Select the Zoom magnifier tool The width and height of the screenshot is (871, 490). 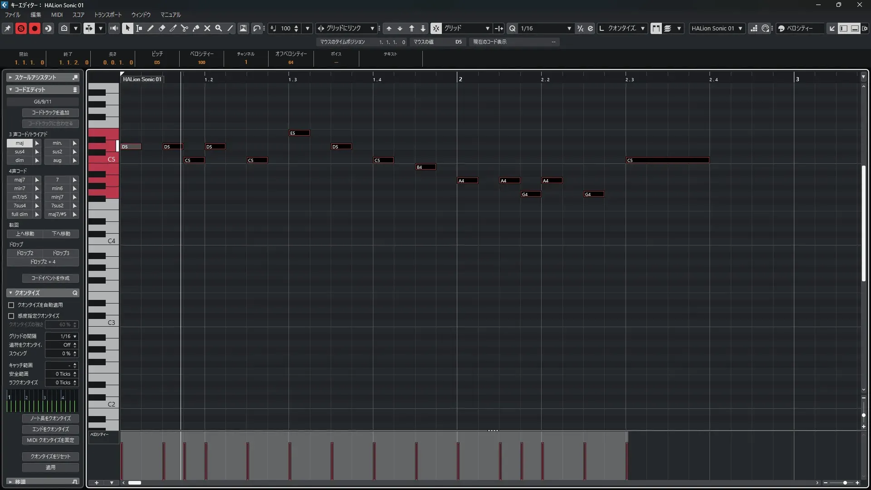(x=219, y=28)
